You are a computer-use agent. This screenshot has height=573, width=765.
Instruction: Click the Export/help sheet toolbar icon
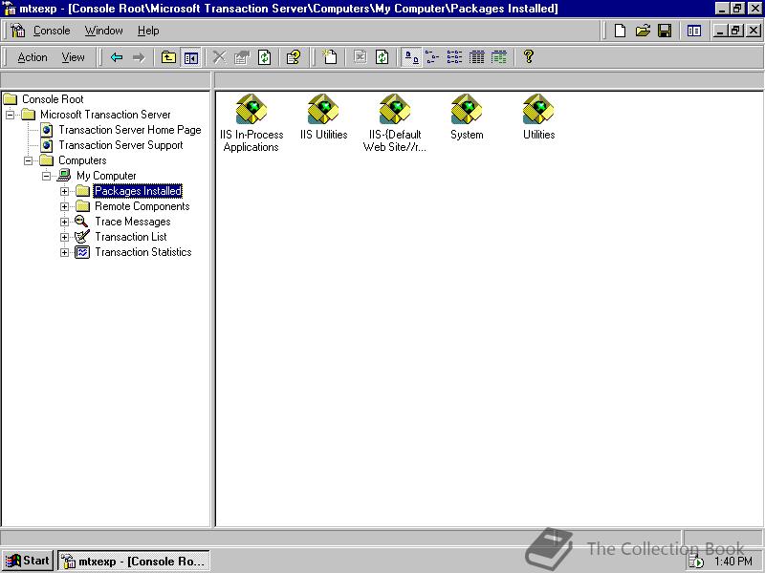294,57
